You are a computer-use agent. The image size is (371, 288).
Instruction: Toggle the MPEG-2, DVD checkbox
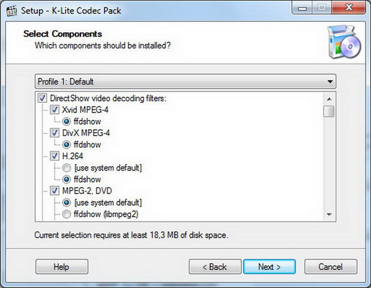click(54, 191)
